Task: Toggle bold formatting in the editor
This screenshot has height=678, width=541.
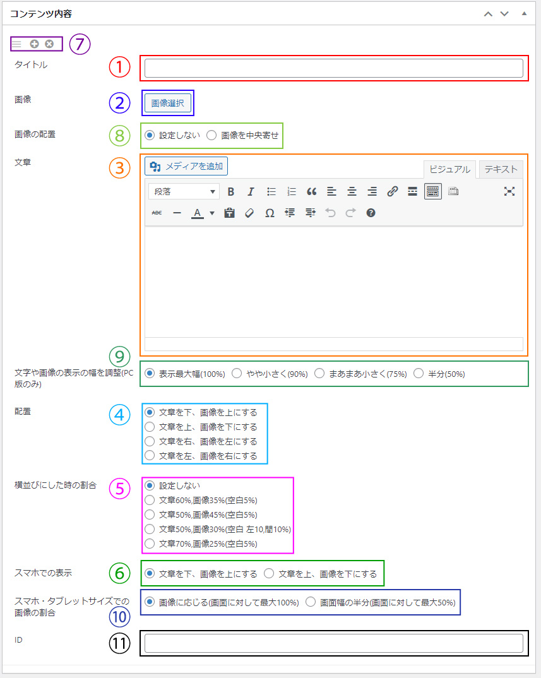Action: [x=230, y=191]
